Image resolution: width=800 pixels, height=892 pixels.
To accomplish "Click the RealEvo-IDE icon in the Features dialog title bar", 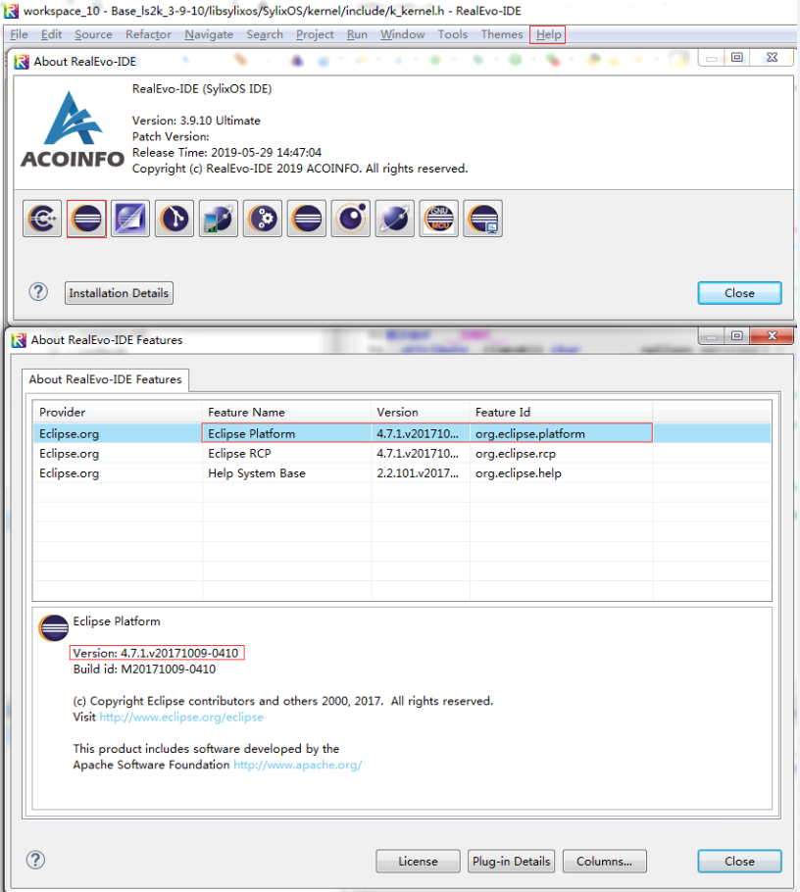I will (19, 340).
